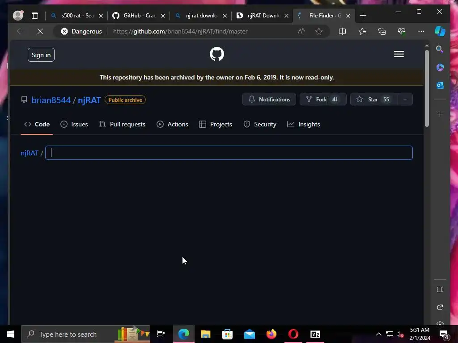
Task: Open the Pull requests tab
Action: tap(122, 124)
